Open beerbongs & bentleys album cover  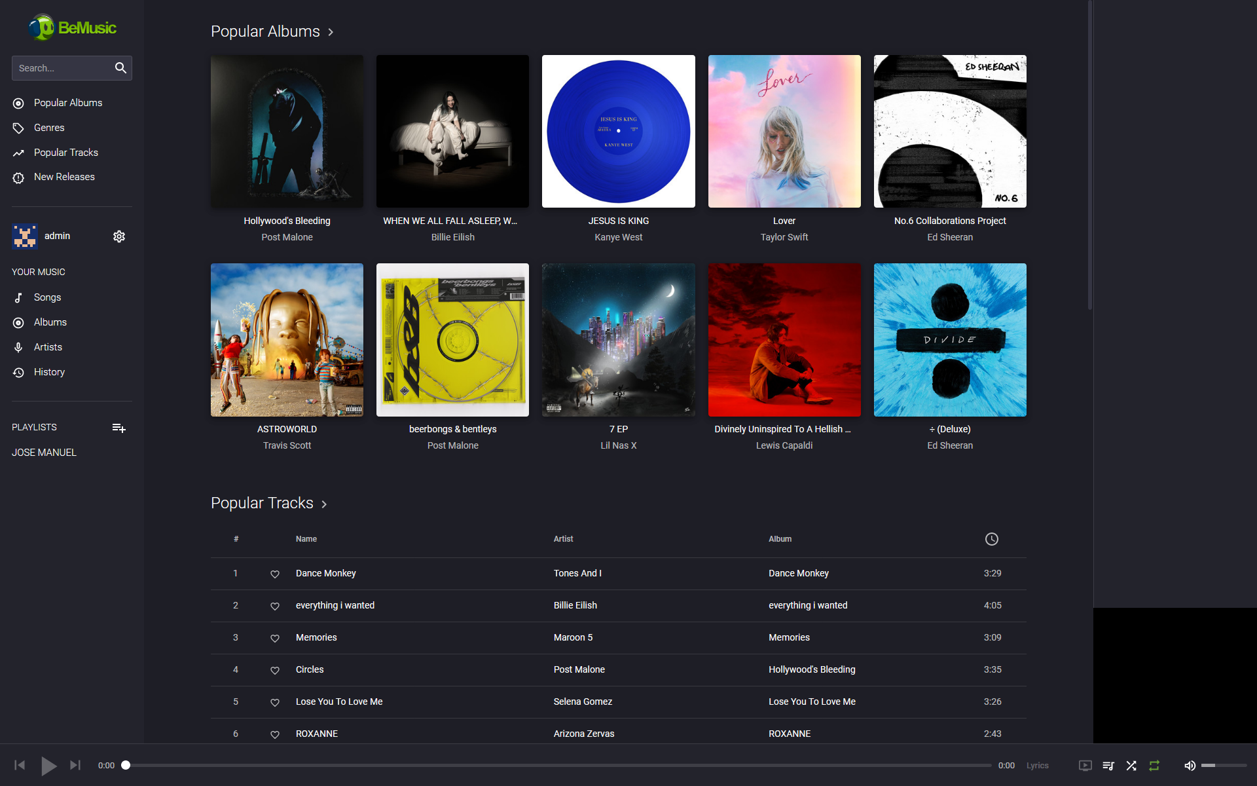coord(452,340)
